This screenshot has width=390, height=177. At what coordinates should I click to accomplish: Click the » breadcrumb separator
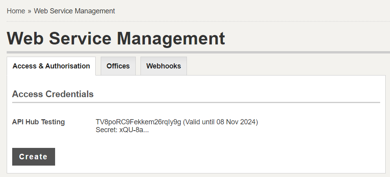click(30, 11)
